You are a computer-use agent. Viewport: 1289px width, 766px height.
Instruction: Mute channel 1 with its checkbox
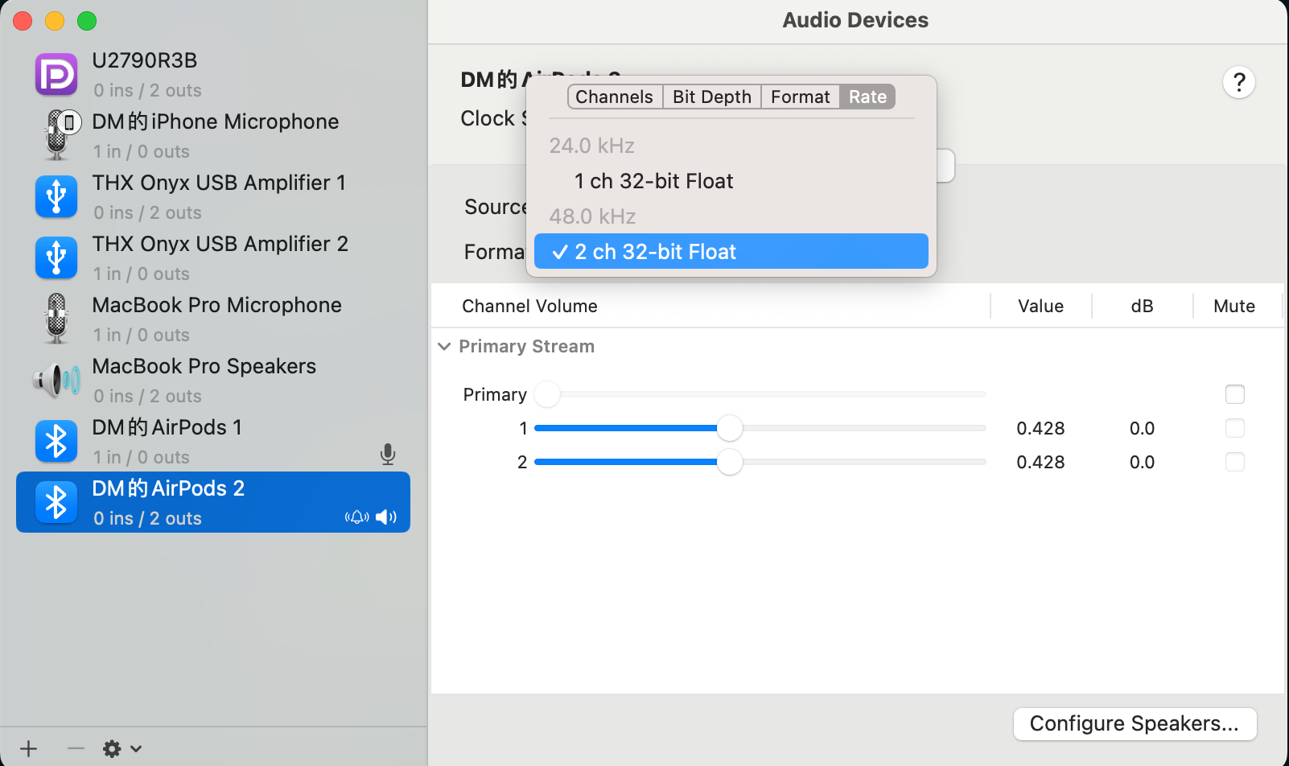[1234, 428]
